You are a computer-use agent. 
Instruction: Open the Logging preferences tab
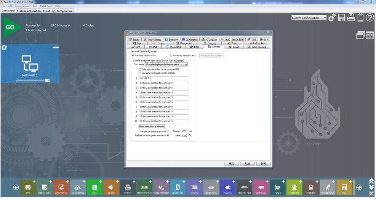click(210, 43)
